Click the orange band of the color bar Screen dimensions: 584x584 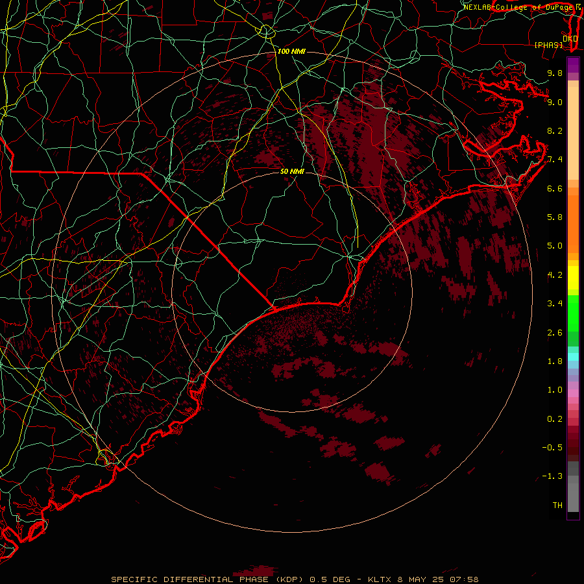[573, 224]
